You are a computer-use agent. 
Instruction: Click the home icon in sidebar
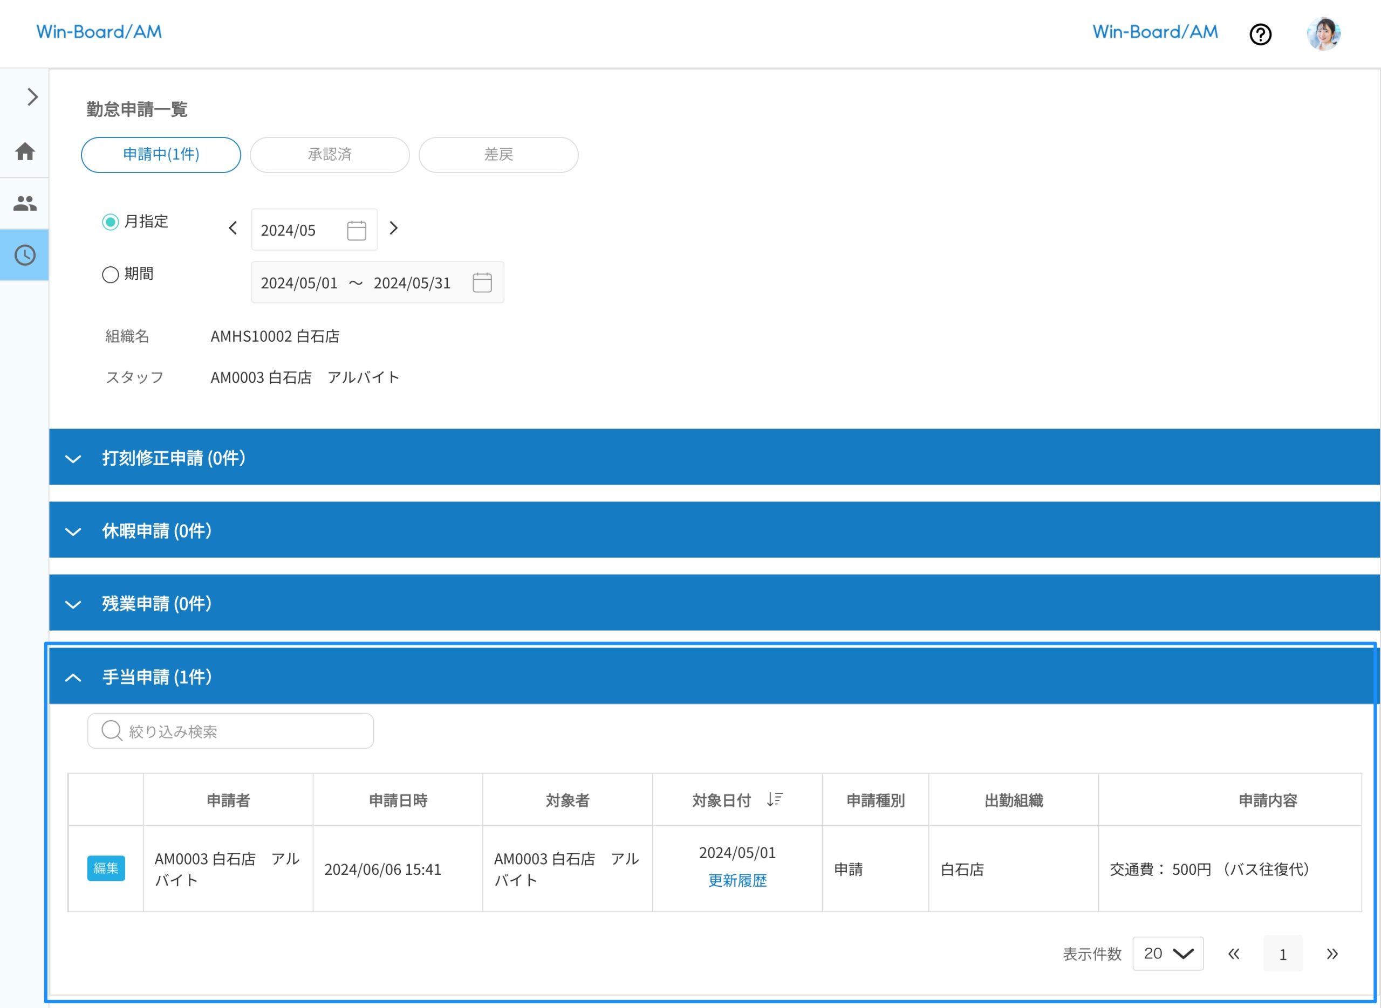coord(25,151)
